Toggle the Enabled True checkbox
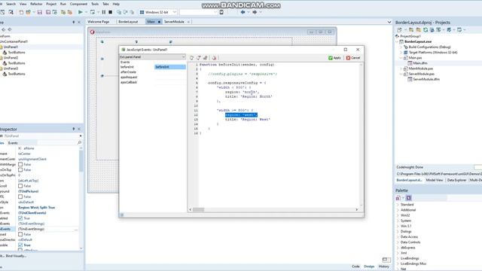Viewport: 482px width, 271px height. (20, 218)
